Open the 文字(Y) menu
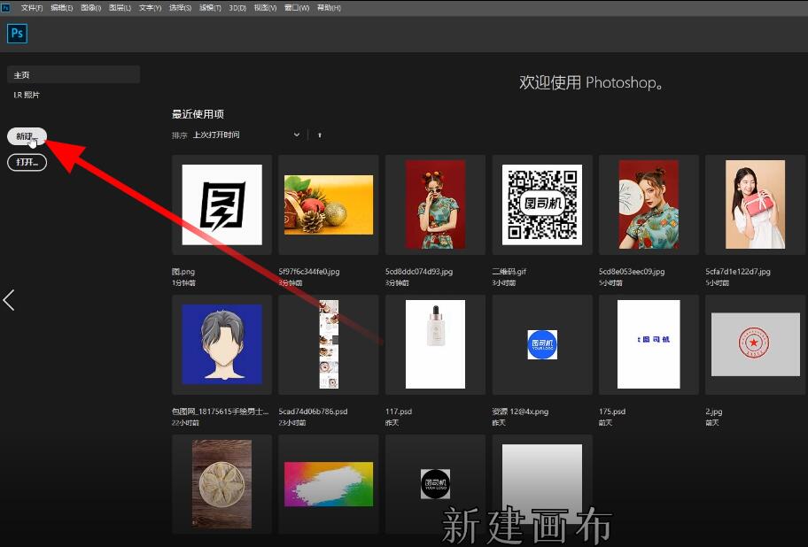 pyautogui.click(x=150, y=8)
